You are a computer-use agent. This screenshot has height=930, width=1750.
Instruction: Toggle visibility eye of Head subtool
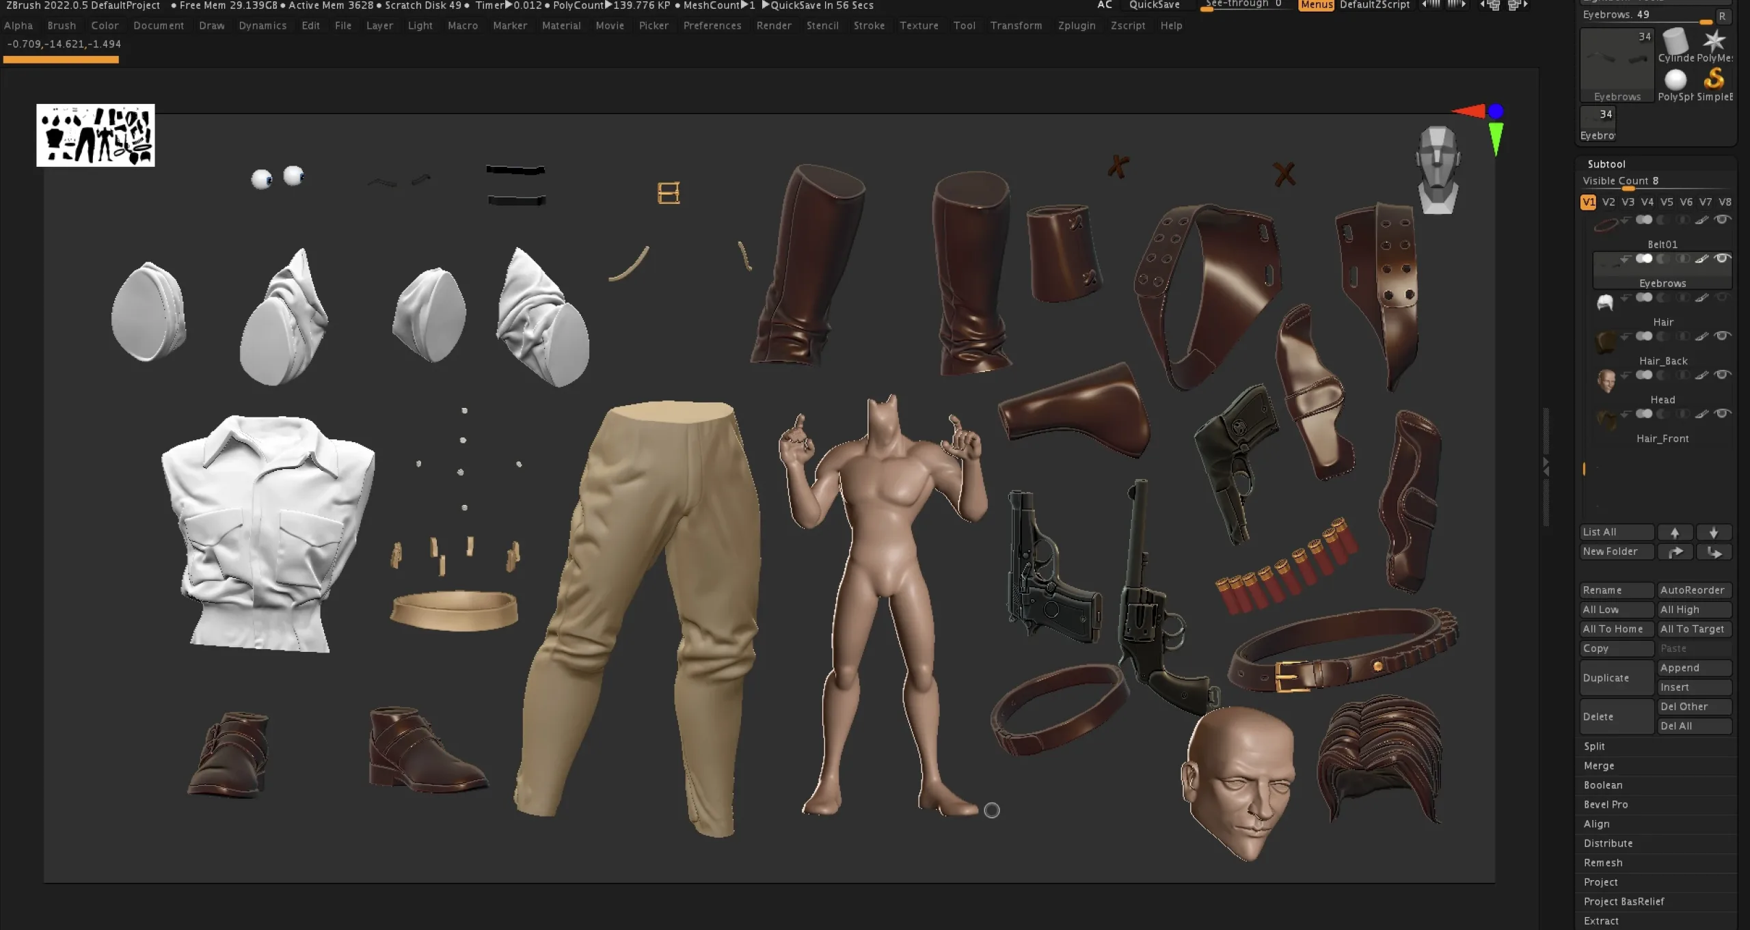pos(1723,375)
